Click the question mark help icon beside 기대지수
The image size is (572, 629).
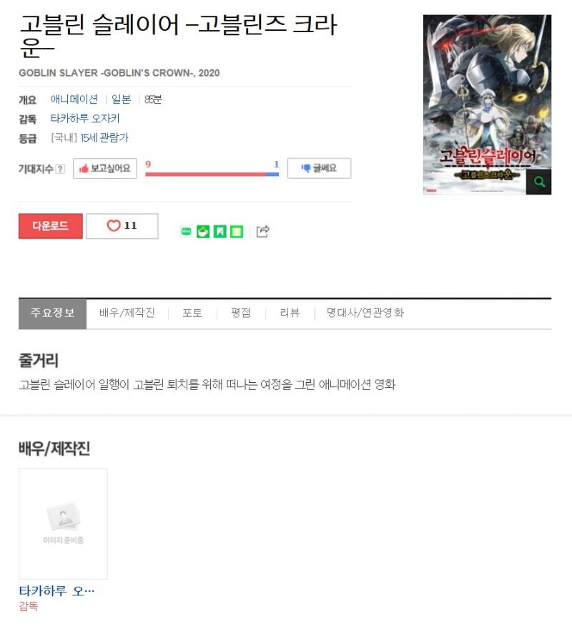click(x=60, y=169)
